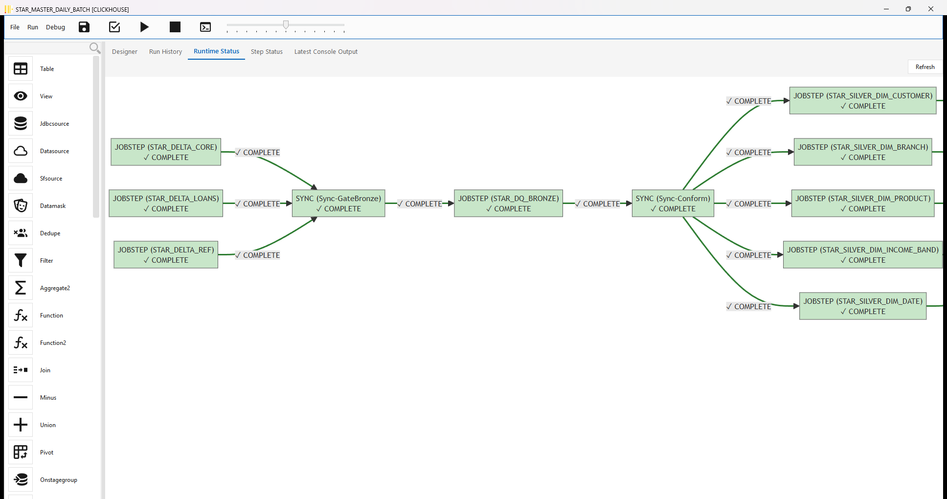The image size is (947, 499).
Task: Switch to the Run History tab
Action: [165, 52]
